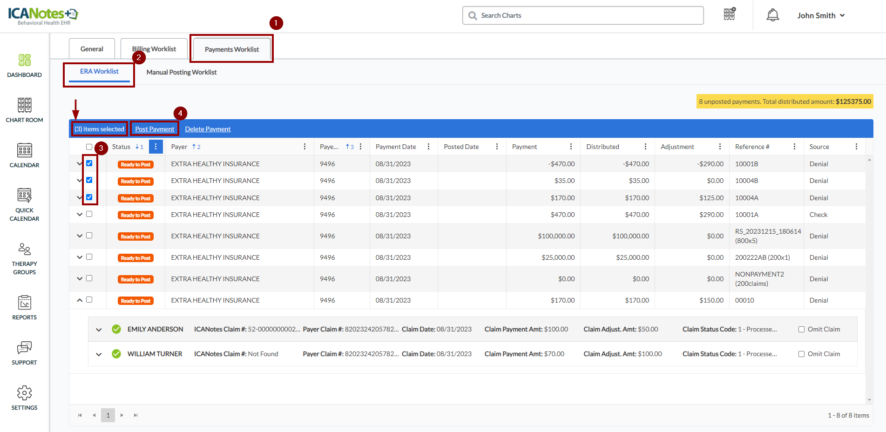The height and width of the screenshot is (432, 886).
Task: Switch to the Billing Worklist tab
Action: click(154, 49)
